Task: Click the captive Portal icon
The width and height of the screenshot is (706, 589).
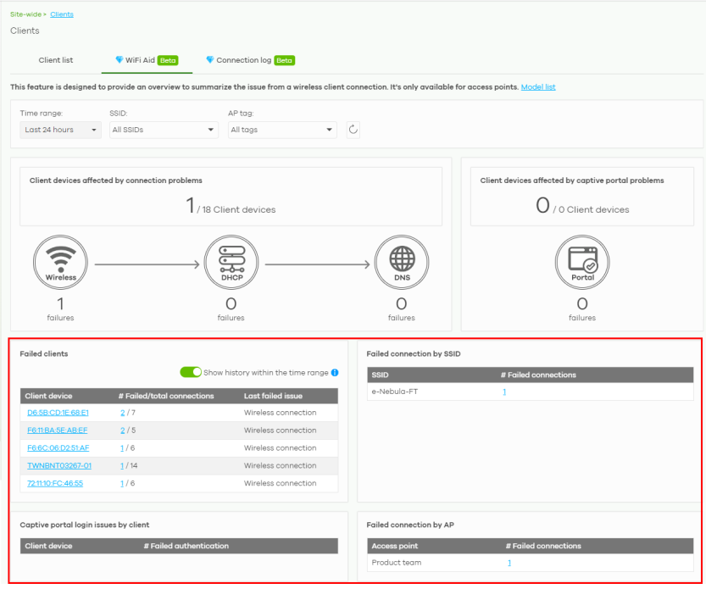Action: pyautogui.click(x=581, y=264)
